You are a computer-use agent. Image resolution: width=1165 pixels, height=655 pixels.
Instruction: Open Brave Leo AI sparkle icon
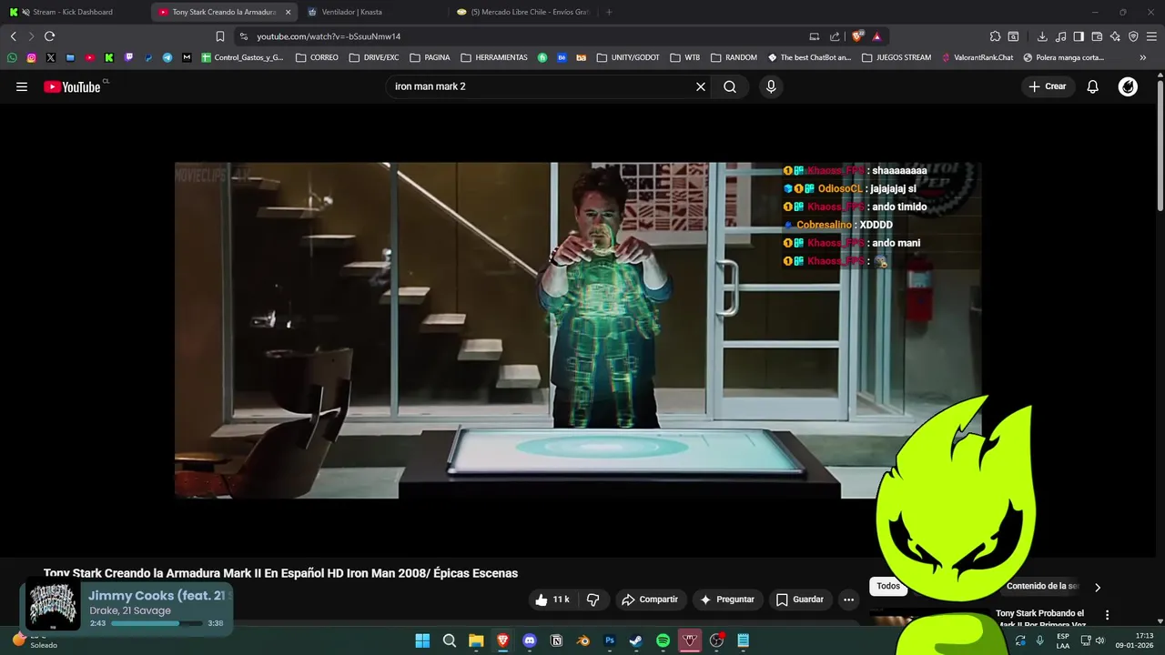click(1115, 36)
